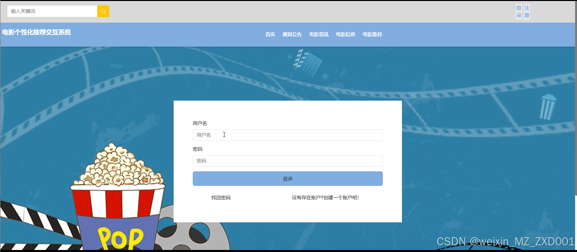Click the blue 登录 submit button
The image size is (577, 252).
point(288,178)
